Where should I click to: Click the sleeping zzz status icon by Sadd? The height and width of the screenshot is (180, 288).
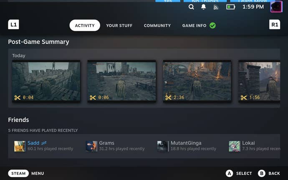pyautogui.click(x=44, y=143)
